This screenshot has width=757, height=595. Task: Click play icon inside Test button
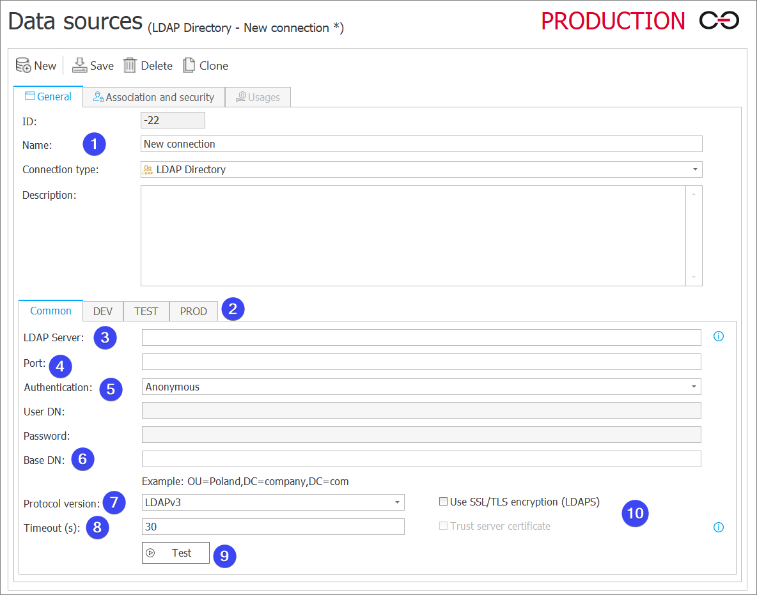(151, 553)
